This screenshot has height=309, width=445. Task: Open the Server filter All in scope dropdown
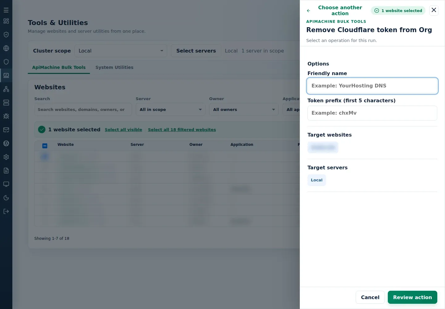click(171, 109)
